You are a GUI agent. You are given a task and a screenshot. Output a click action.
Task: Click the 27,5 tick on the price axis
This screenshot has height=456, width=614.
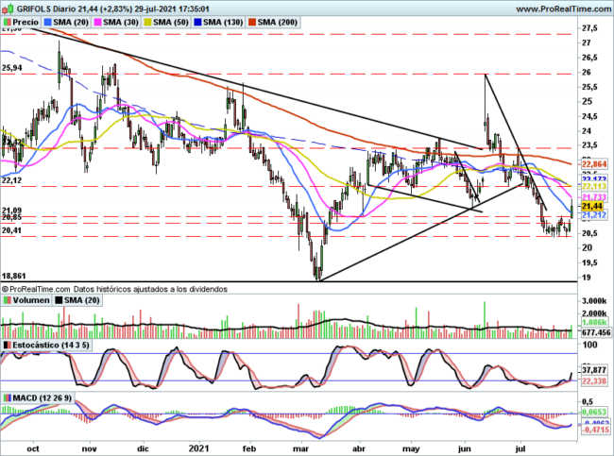pos(589,28)
